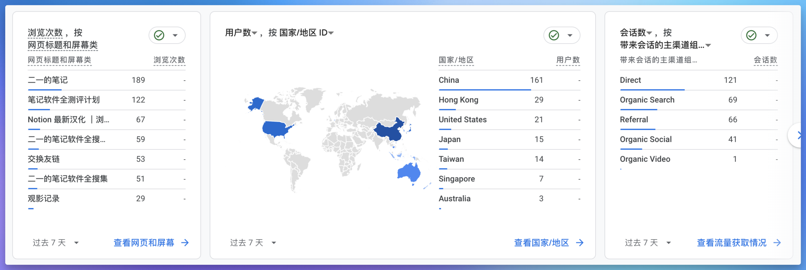The image size is (806, 270).
Task: Click the 会话数 column header
Action: tap(765, 60)
